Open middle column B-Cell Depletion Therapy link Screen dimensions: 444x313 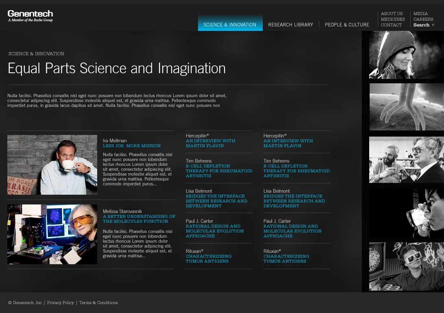click(219, 171)
